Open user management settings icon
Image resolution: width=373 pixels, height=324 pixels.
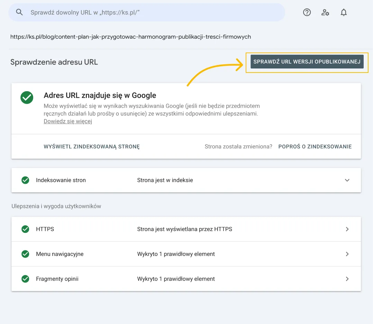[x=325, y=12]
